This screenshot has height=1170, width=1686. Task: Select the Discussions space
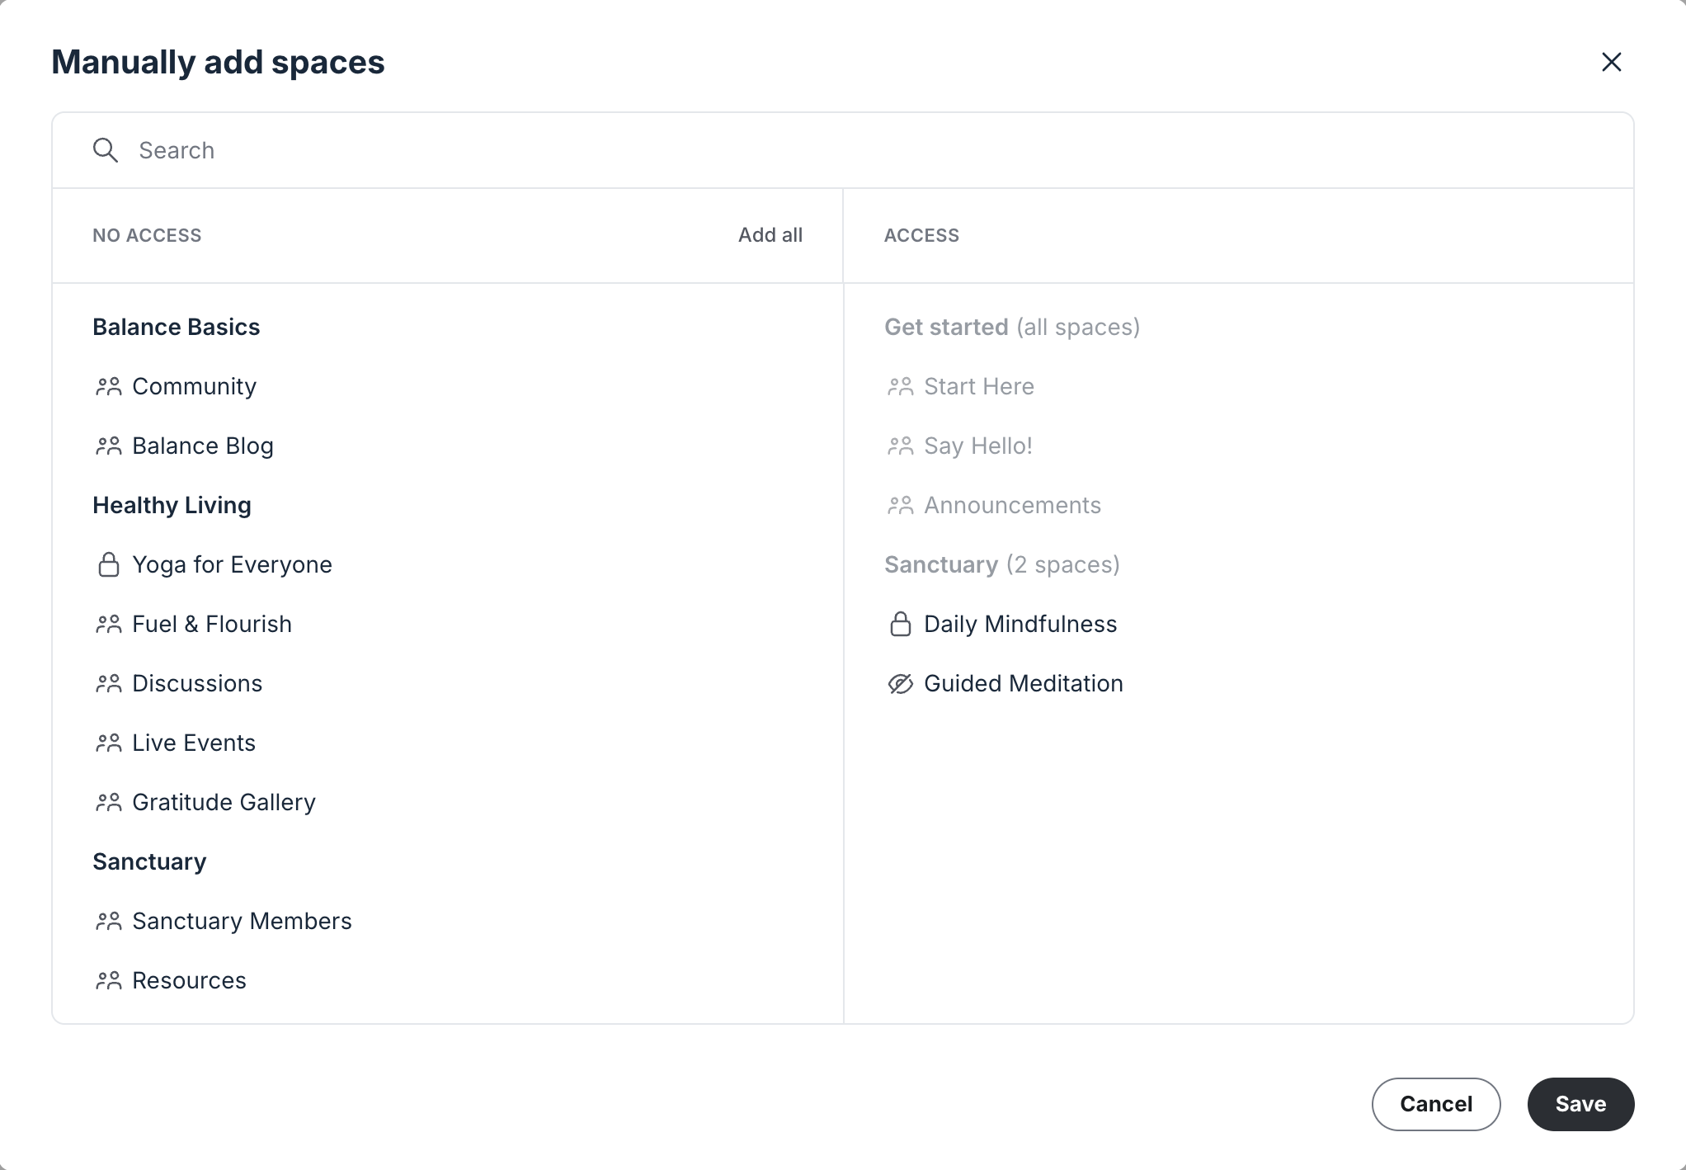pos(197,683)
